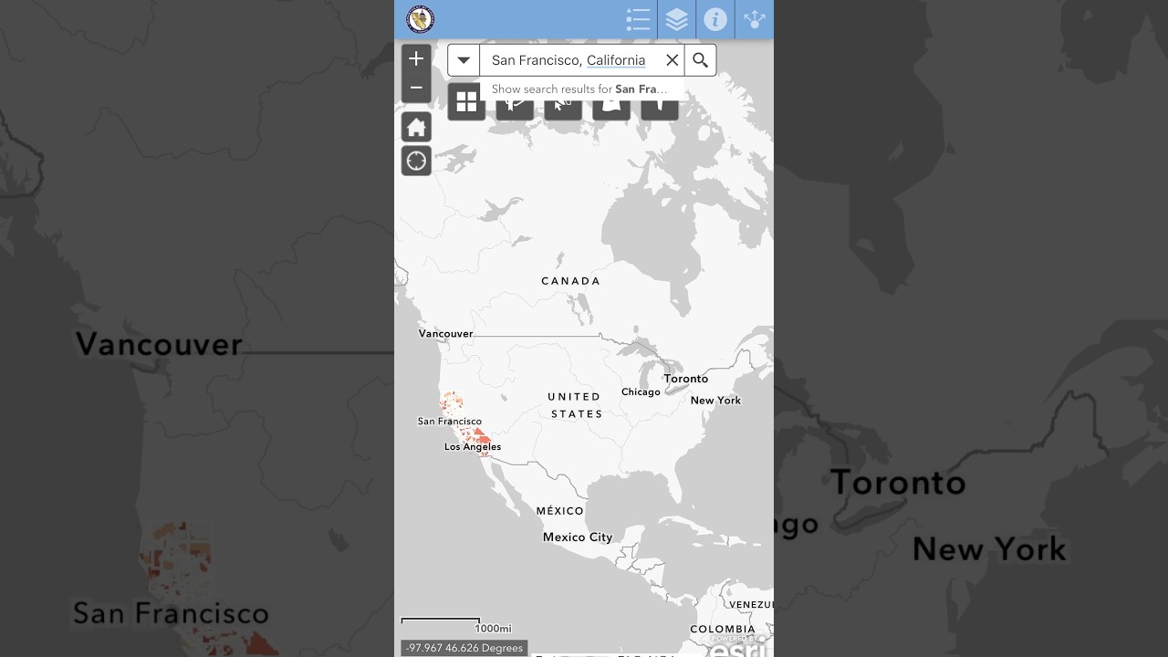Screen dimensions: 1168x657
Task: Open the fourth widget beside the Select tool
Action: tap(611, 109)
